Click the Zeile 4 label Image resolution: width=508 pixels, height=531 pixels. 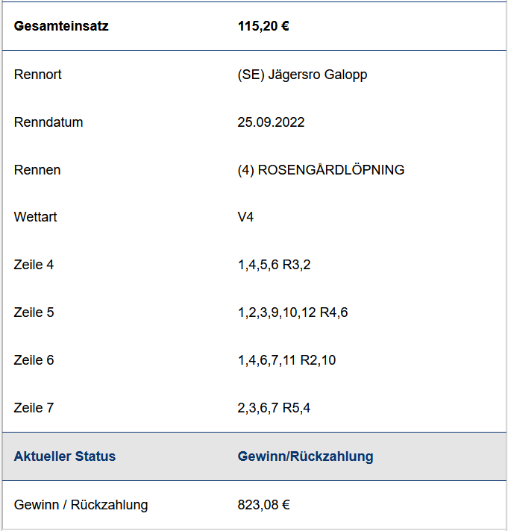tap(34, 265)
